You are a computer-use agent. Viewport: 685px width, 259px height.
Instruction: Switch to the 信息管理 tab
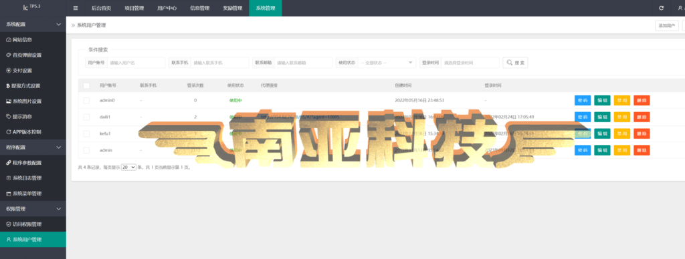click(x=199, y=8)
